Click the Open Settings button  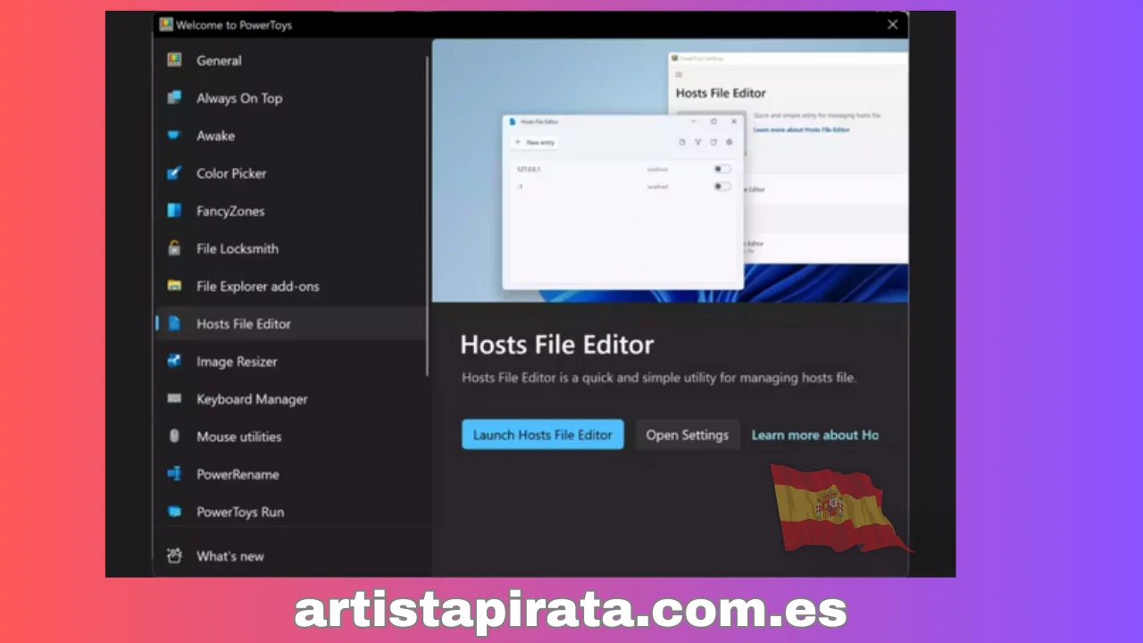688,435
